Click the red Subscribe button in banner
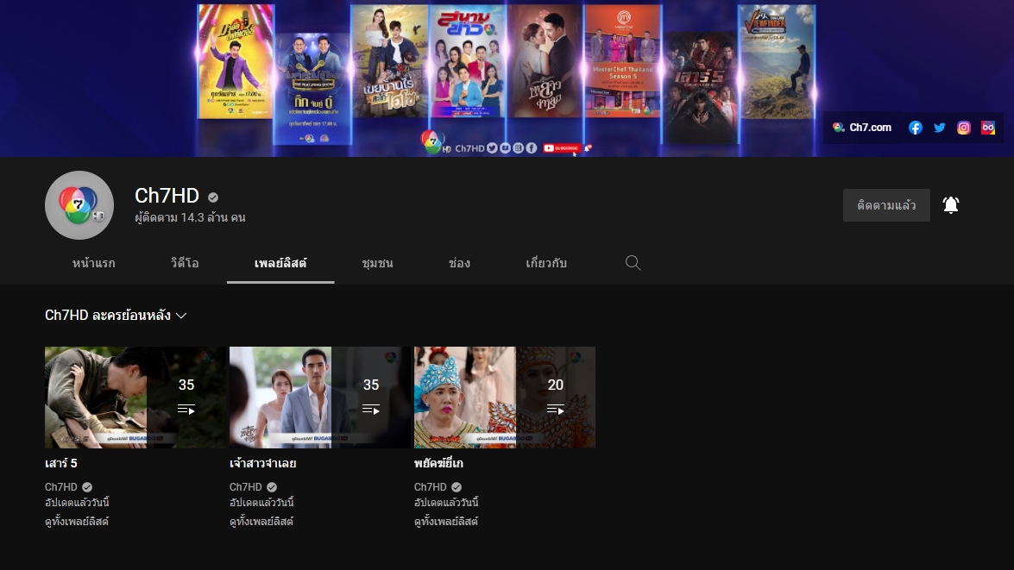This screenshot has height=570, width=1014. coord(561,148)
